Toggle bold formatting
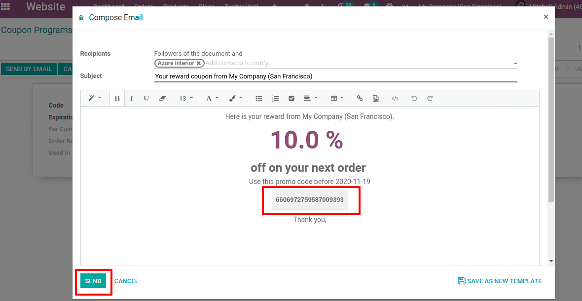This screenshot has height=301, width=582. click(x=117, y=98)
